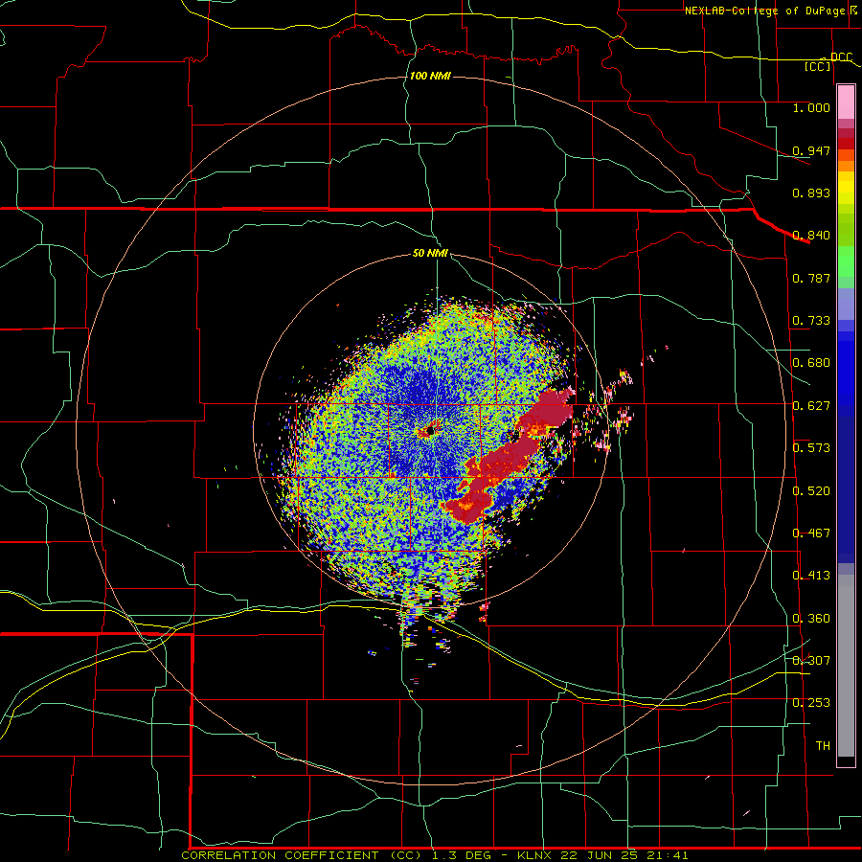
Task: Click the KLNX radar site center point
Action: (430, 431)
